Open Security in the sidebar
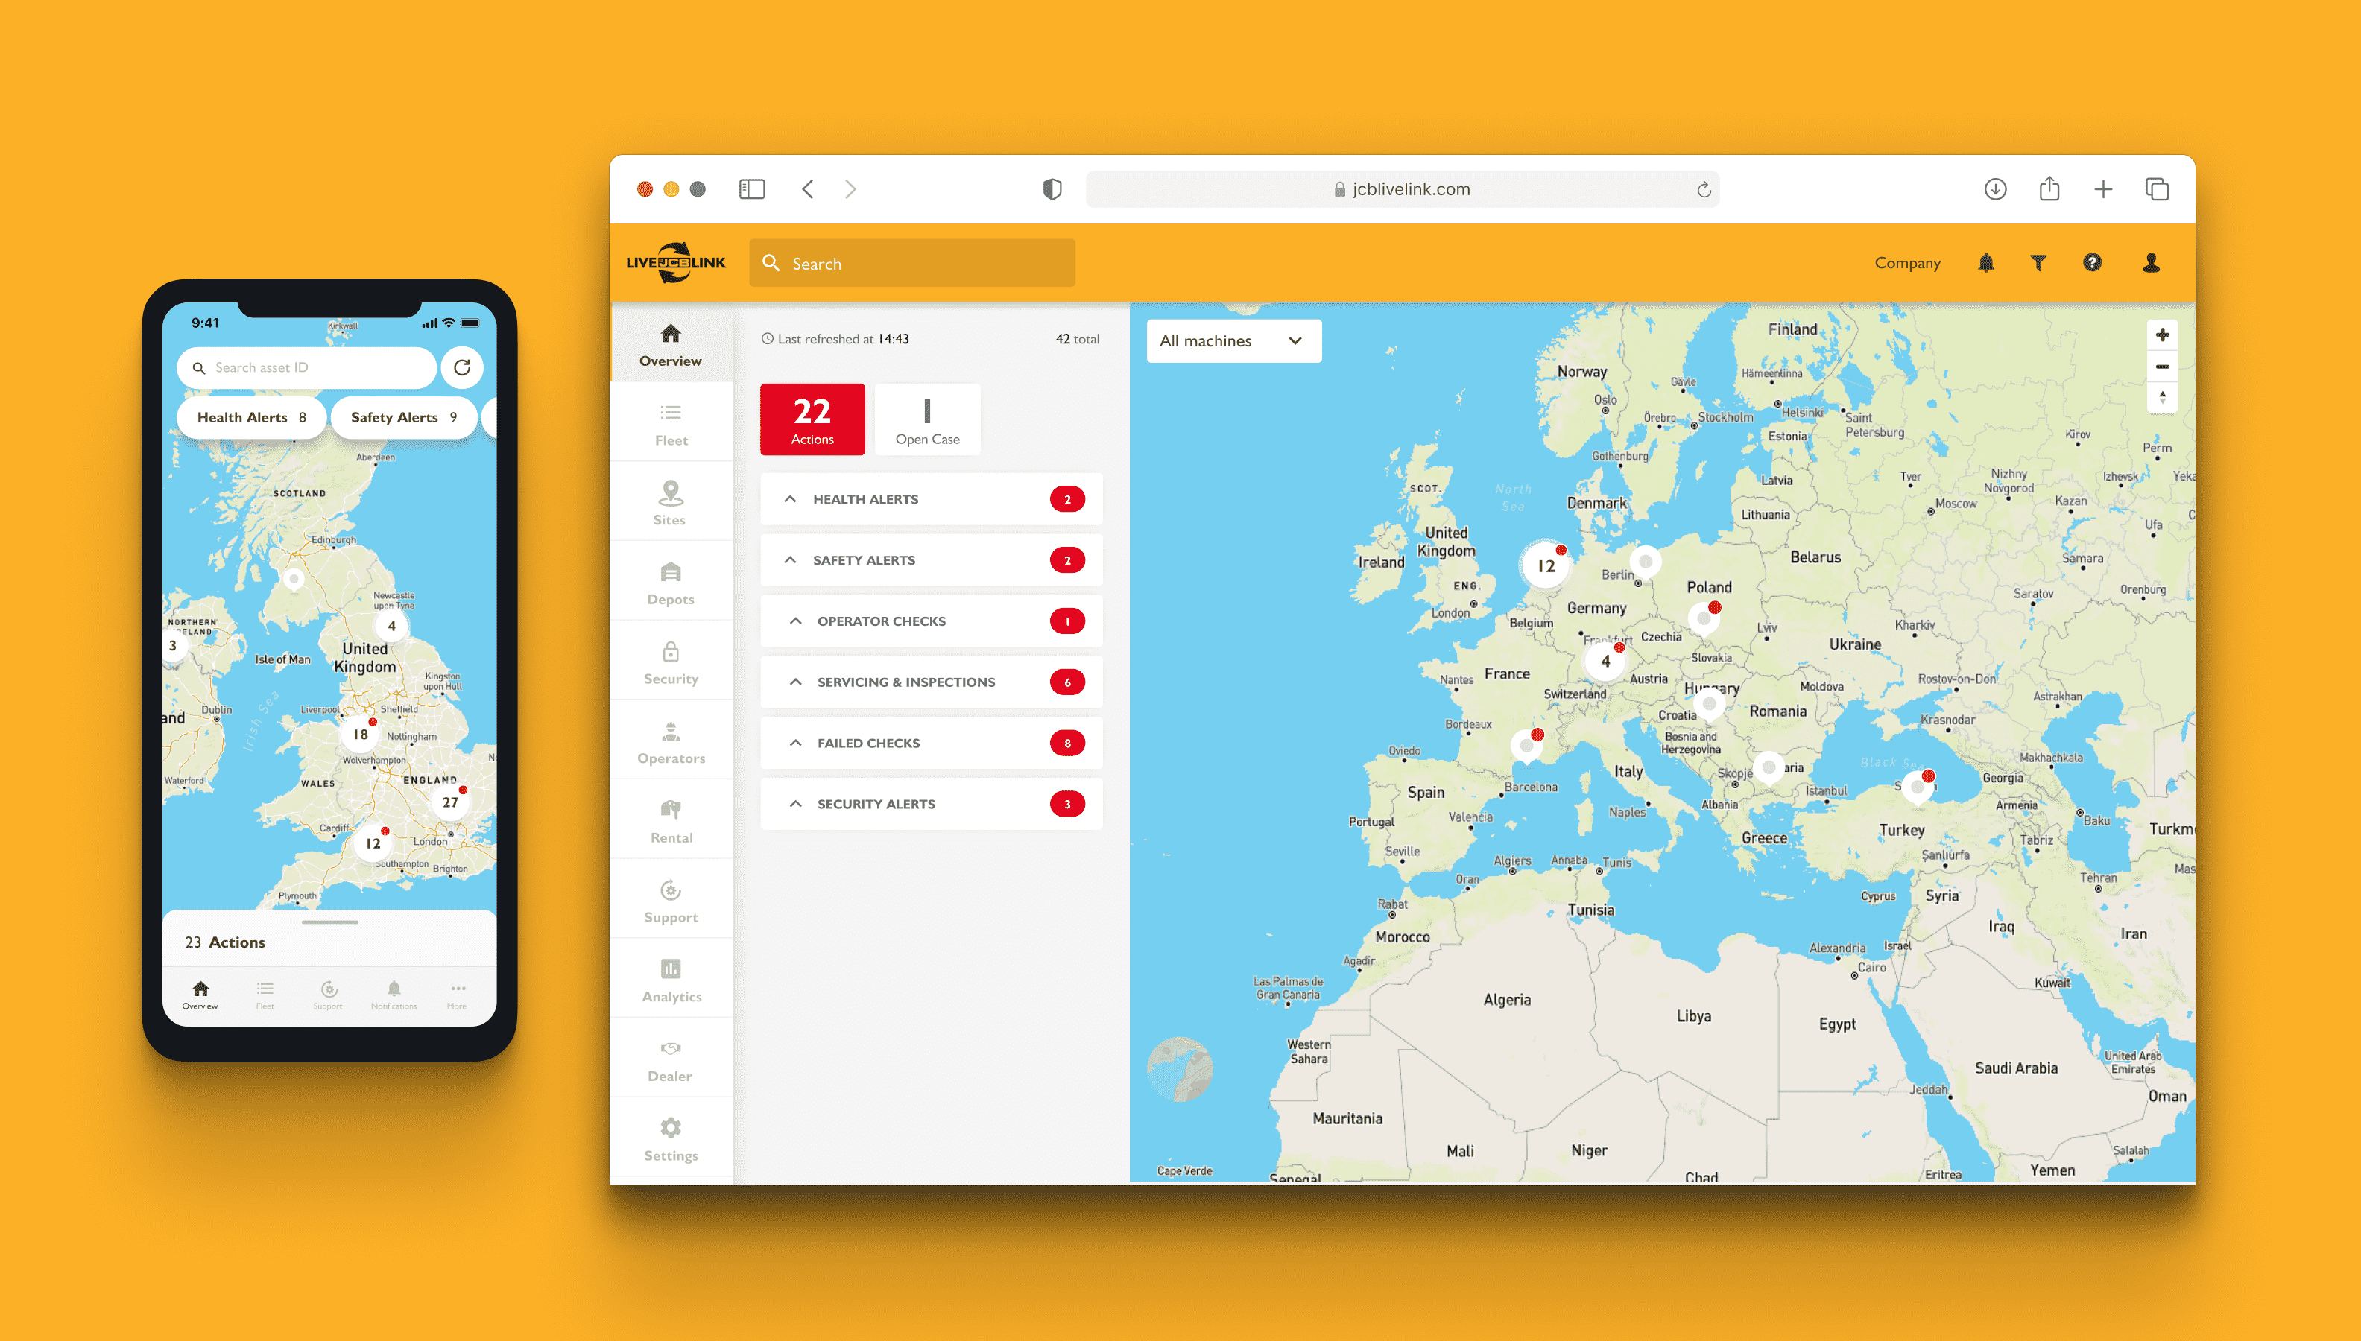Viewport: 2361px width, 1341px height. pos(671,663)
